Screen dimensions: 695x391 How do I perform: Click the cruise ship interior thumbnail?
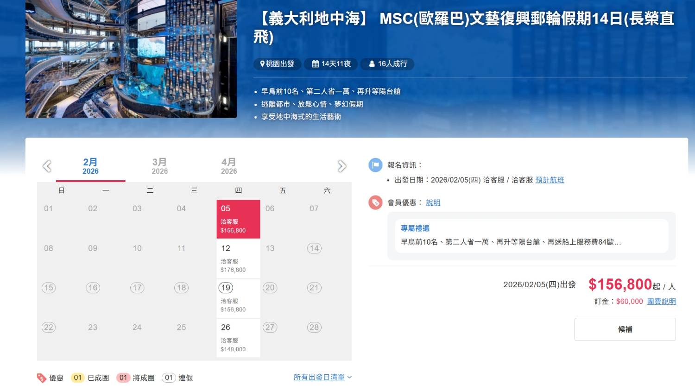click(131, 59)
